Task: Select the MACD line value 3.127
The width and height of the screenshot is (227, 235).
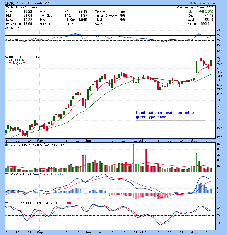Action: [37, 174]
